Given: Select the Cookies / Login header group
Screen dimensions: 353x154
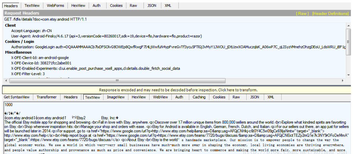Looking at the screenshot, I should coord(19,42).
